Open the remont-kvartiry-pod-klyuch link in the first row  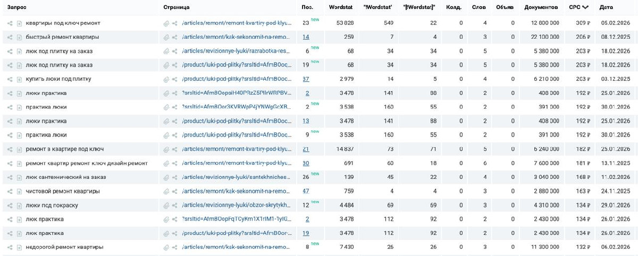click(237, 23)
